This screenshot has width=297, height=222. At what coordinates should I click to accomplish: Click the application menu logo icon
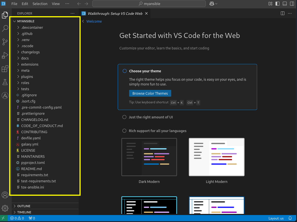pyautogui.click(x=3, y=4)
